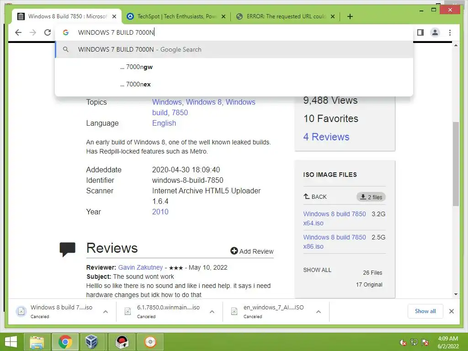Close the TechSpot tab
Image resolution: width=468 pixels, height=351 pixels.
pos(223,16)
